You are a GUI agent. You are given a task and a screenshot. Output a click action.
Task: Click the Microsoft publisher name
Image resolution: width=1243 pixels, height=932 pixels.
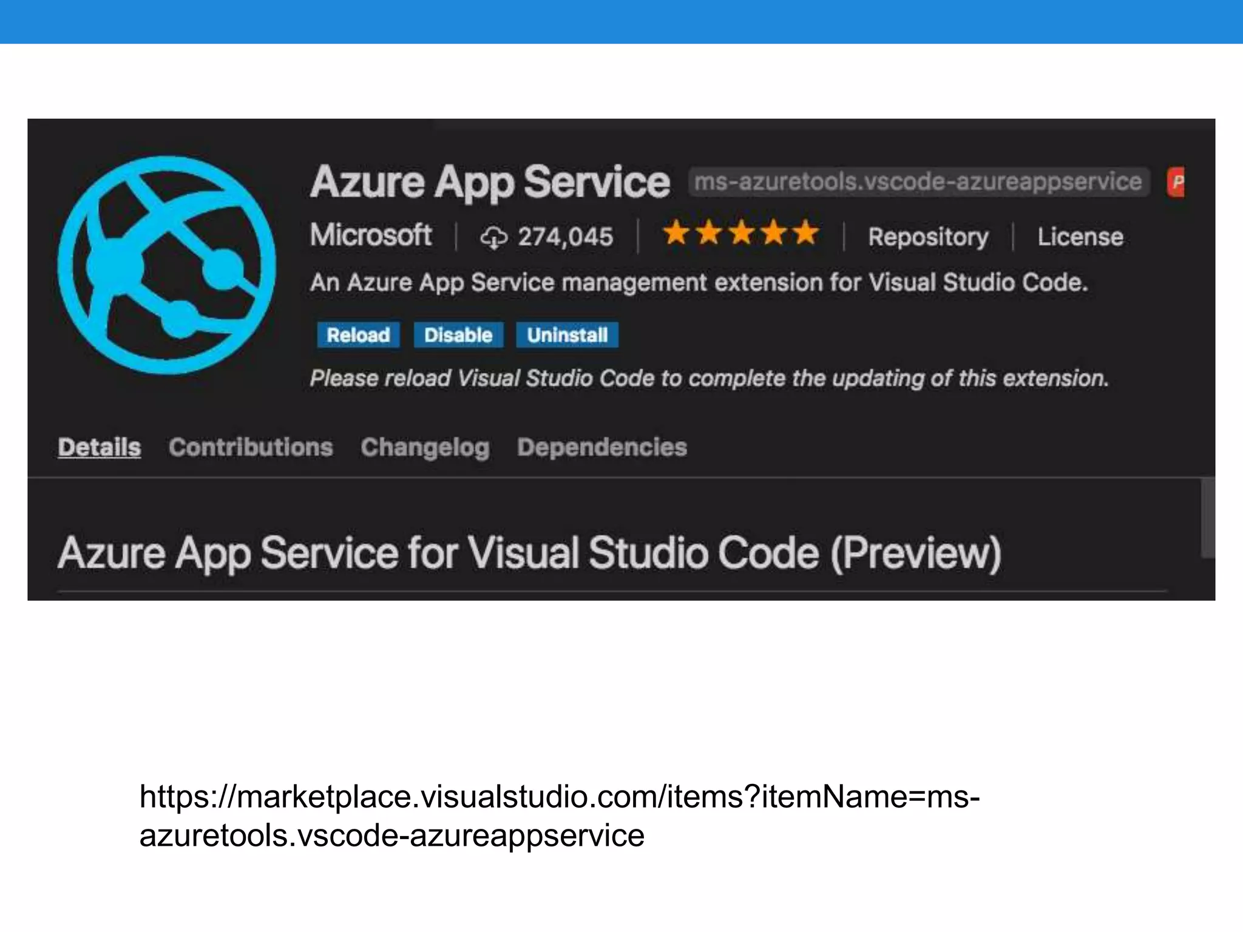(371, 235)
